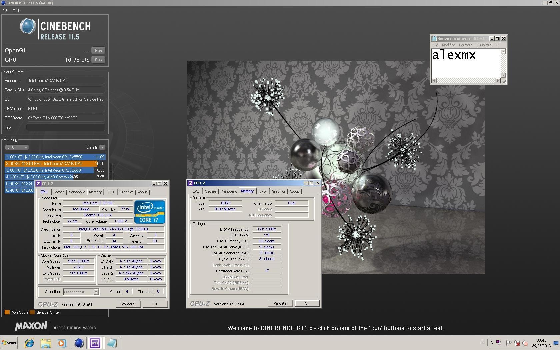Click Notepad horizontal scrollbar left arrow
This screenshot has width=560, height=350.
434,81
